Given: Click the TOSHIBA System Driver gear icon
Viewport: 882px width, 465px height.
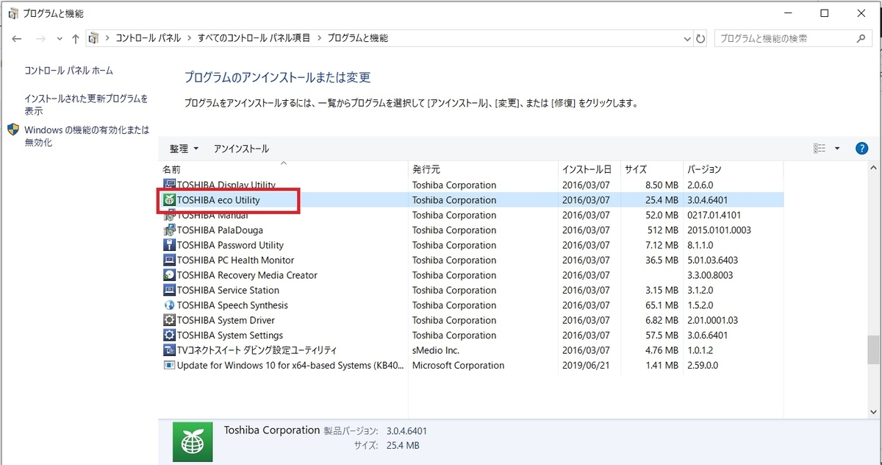Looking at the screenshot, I should 169,320.
